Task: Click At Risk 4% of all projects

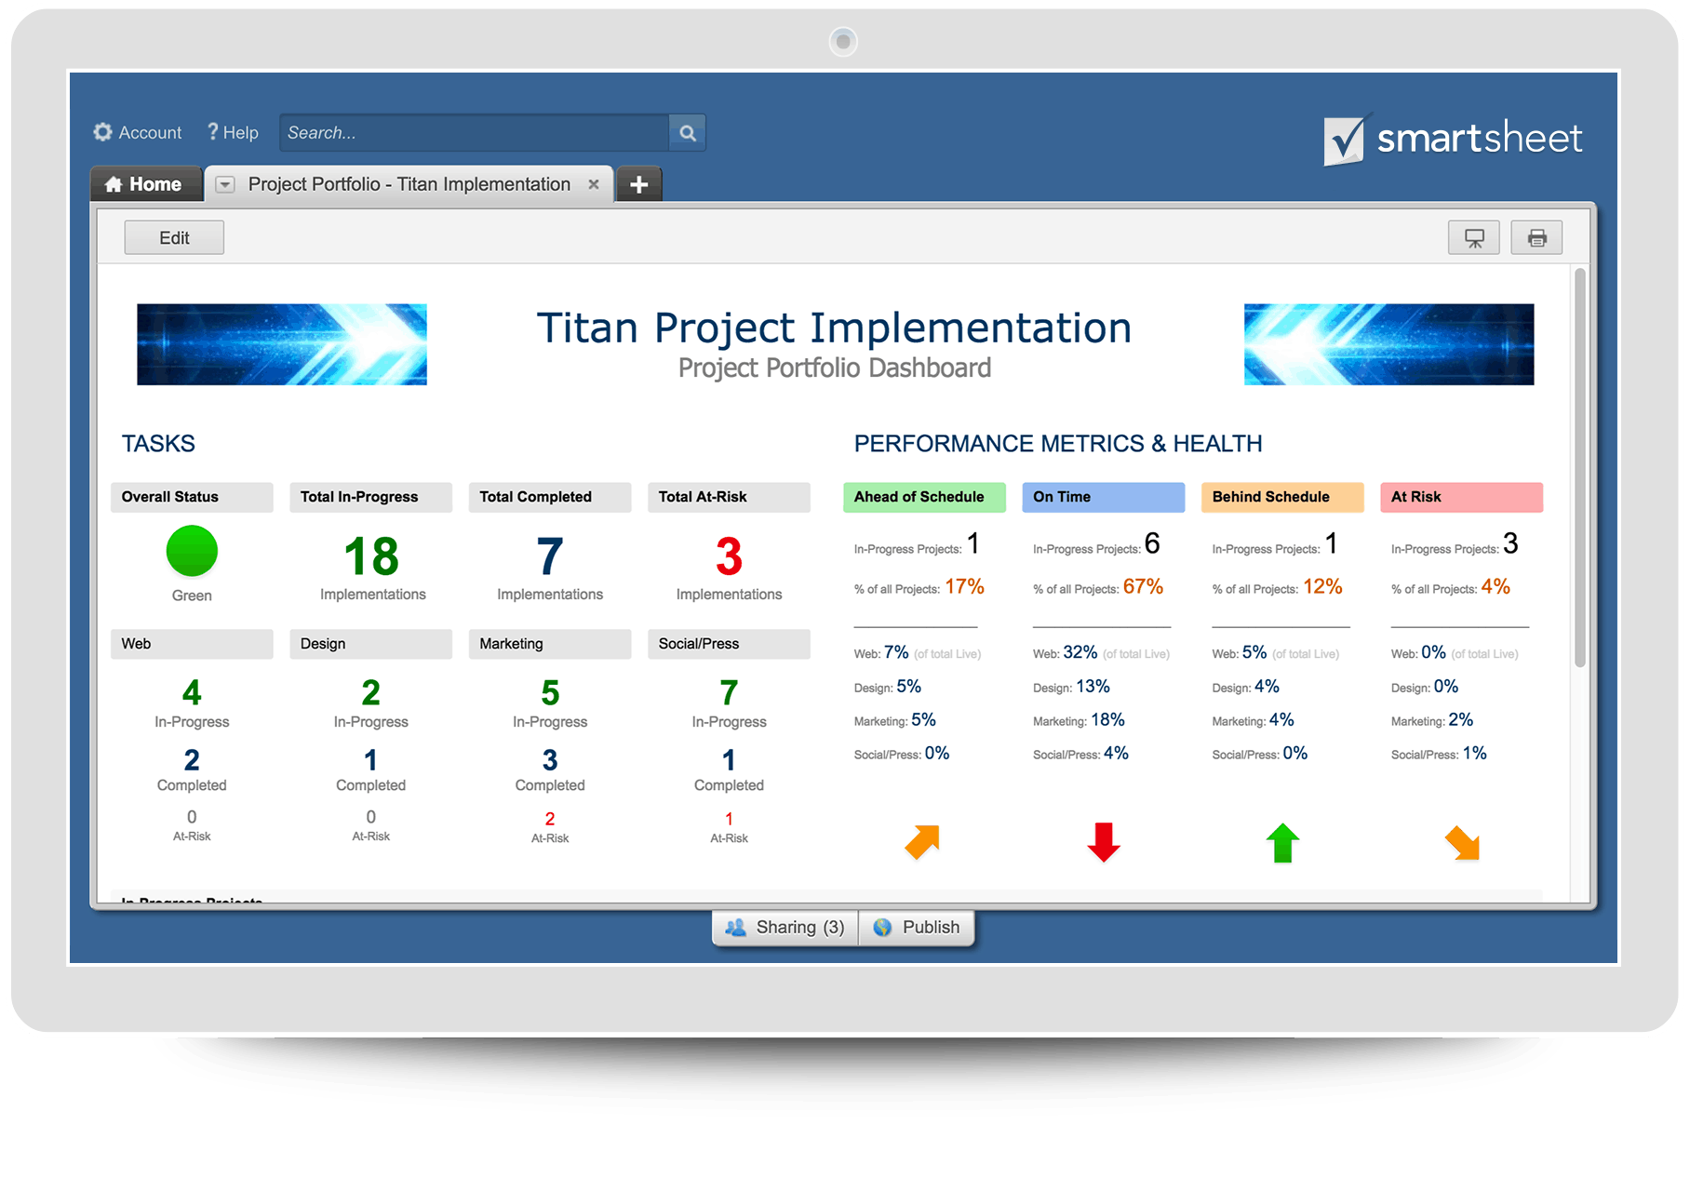Action: tap(1496, 587)
